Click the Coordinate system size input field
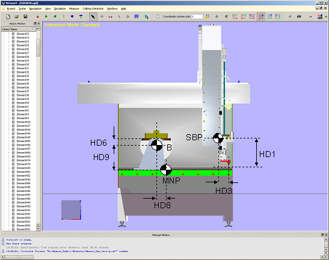Image resolution: width=329 pixels, height=260 pixels. (197, 17)
